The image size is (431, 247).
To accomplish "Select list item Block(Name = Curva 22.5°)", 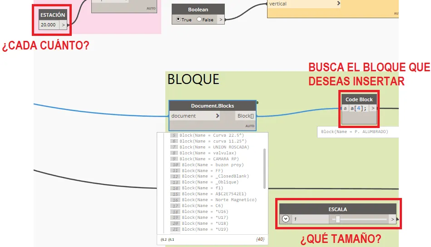I will pyautogui.click(x=212, y=135).
